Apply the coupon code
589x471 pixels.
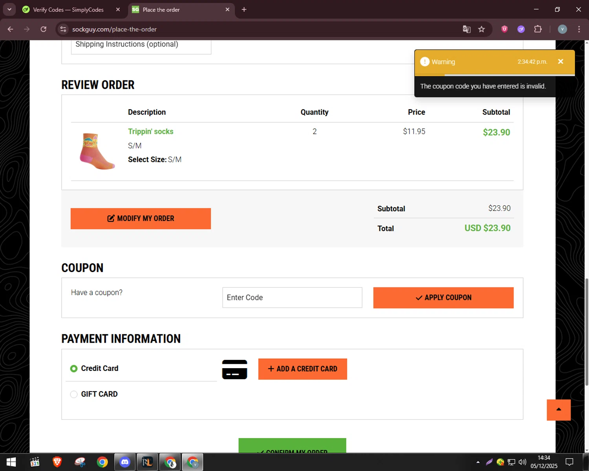click(x=443, y=298)
